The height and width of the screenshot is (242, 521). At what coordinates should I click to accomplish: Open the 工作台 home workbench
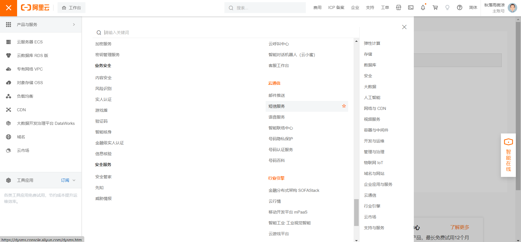click(x=71, y=8)
